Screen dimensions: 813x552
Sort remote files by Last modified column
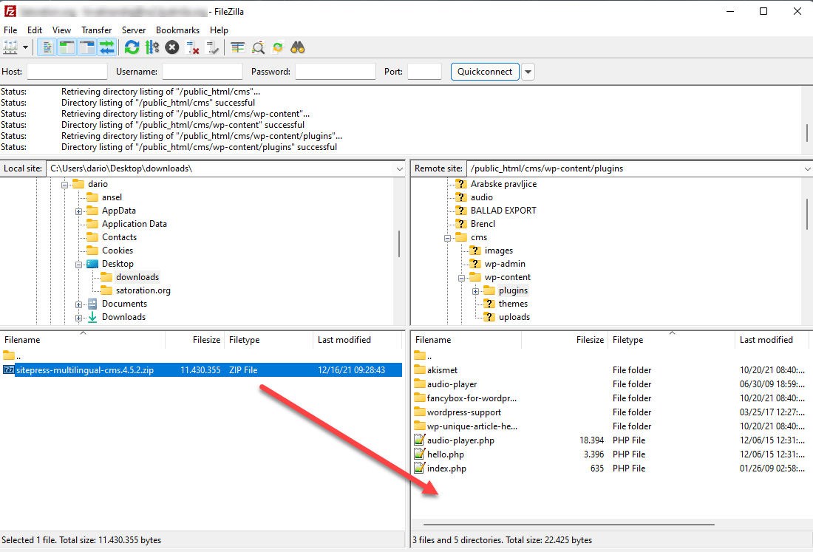(x=772, y=340)
